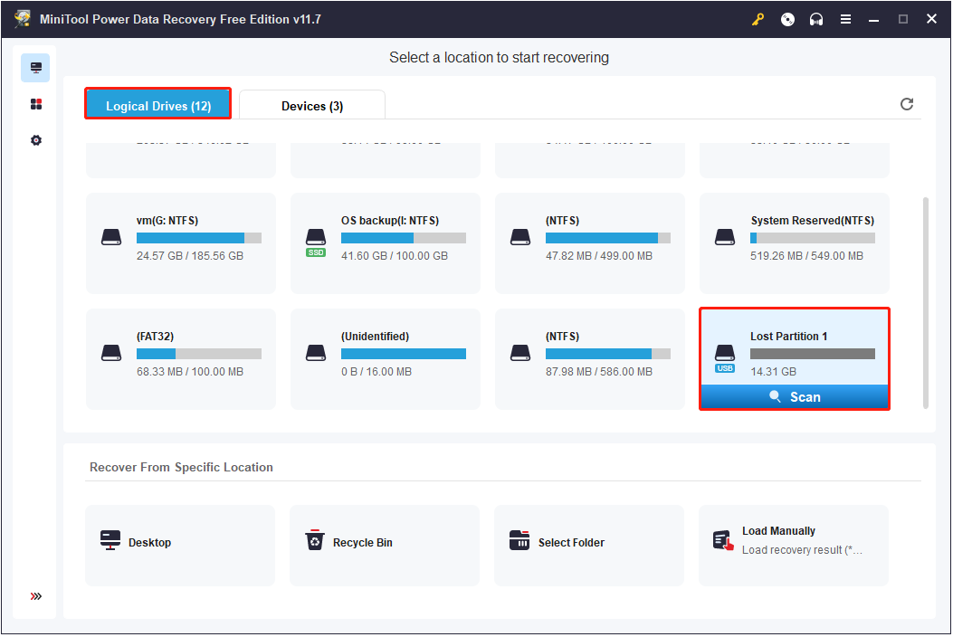
Task: Click the Lost Partition 1 title text
Action: [x=788, y=336]
